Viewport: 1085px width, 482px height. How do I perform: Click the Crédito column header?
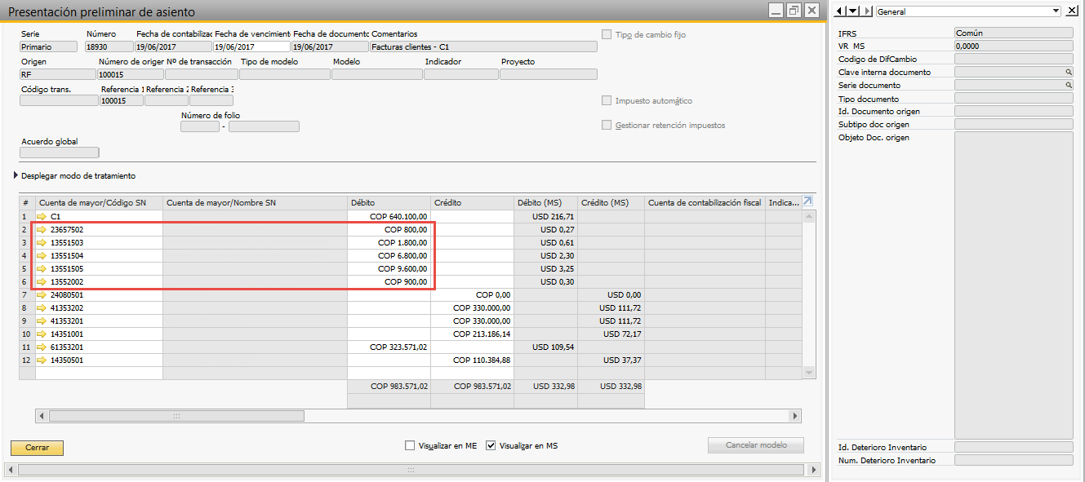click(x=472, y=203)
